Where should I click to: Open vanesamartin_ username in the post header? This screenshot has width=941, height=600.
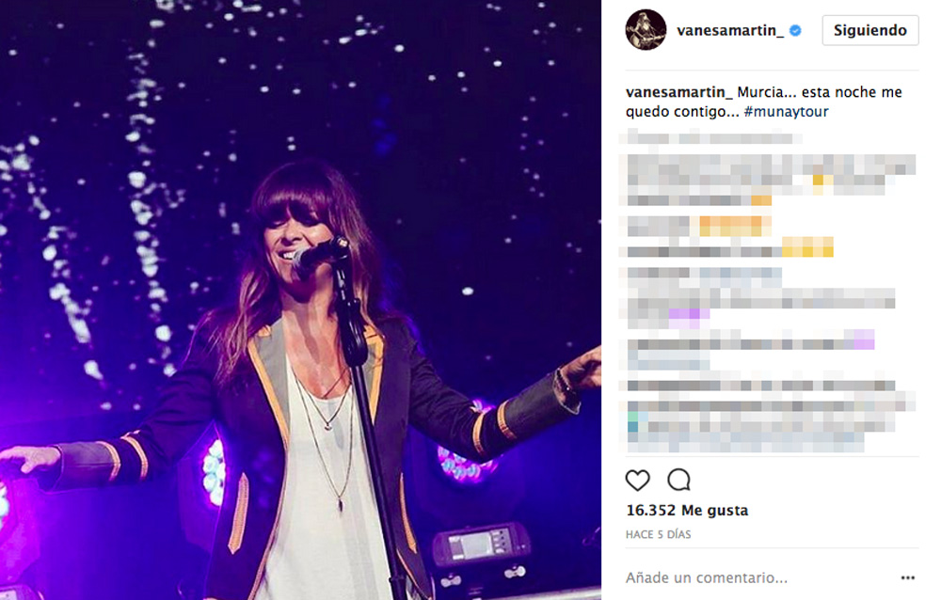click(730, 31)
